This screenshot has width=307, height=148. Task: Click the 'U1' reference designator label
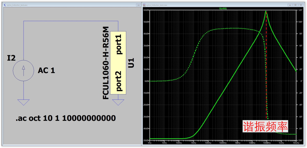pos(131,63)
